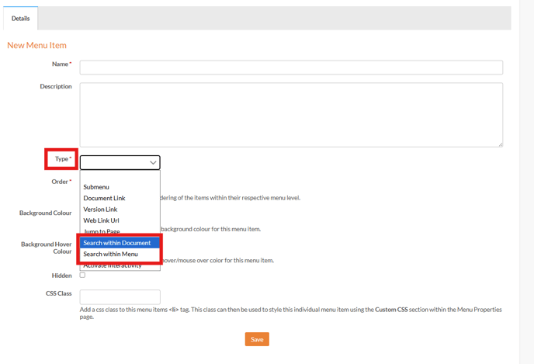Tick the Hidden checkbox

tap(82, 275)
